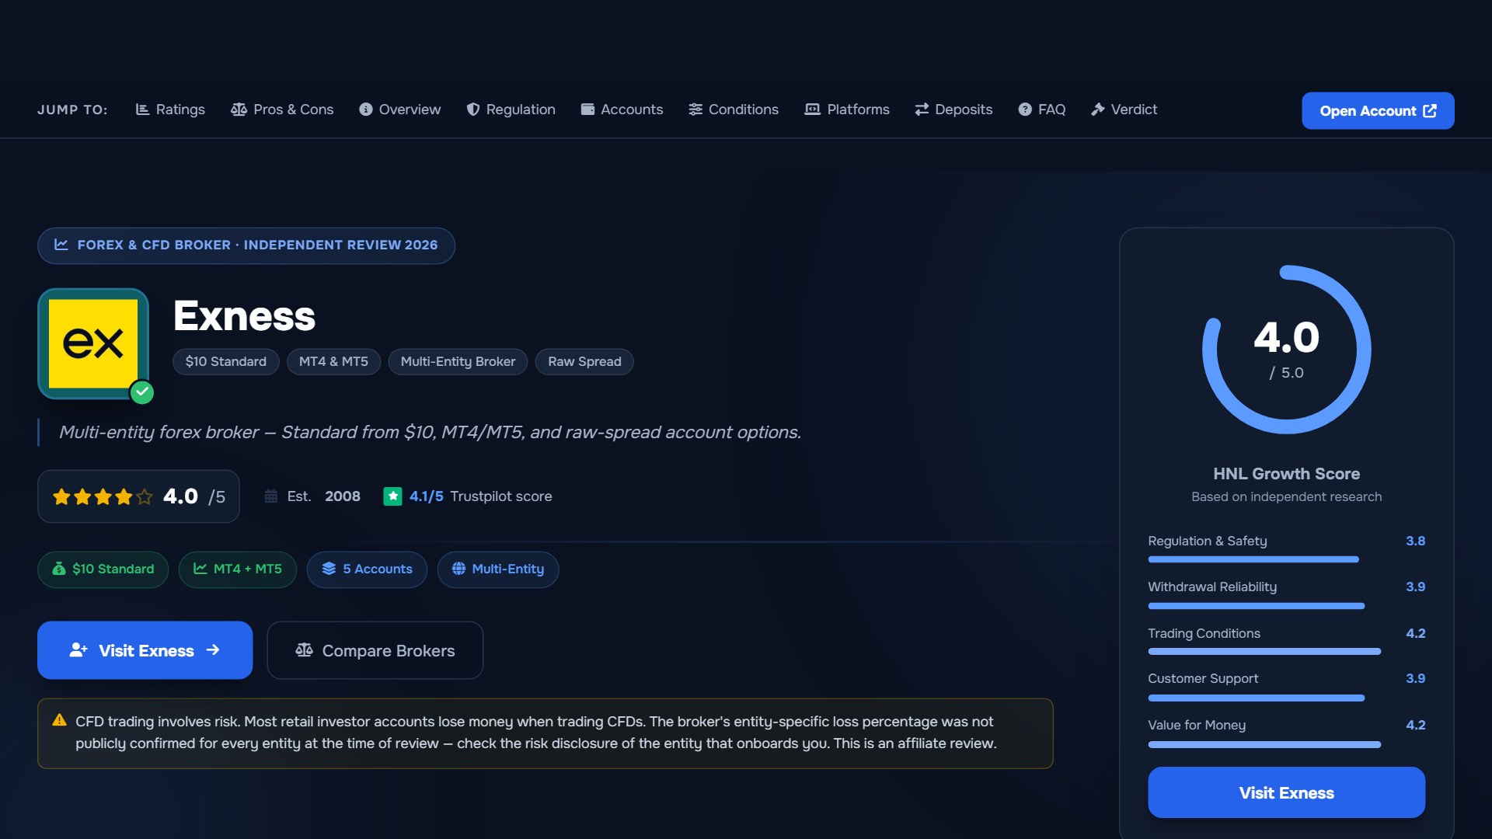
Task: Click the Open Account button
Action: pyautogui.click(x=1378, y=111)
